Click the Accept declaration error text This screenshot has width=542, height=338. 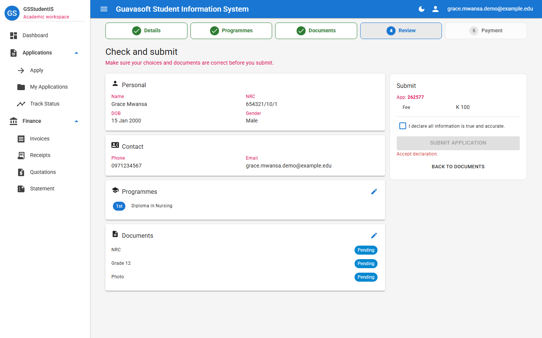(x=417, y=154)
